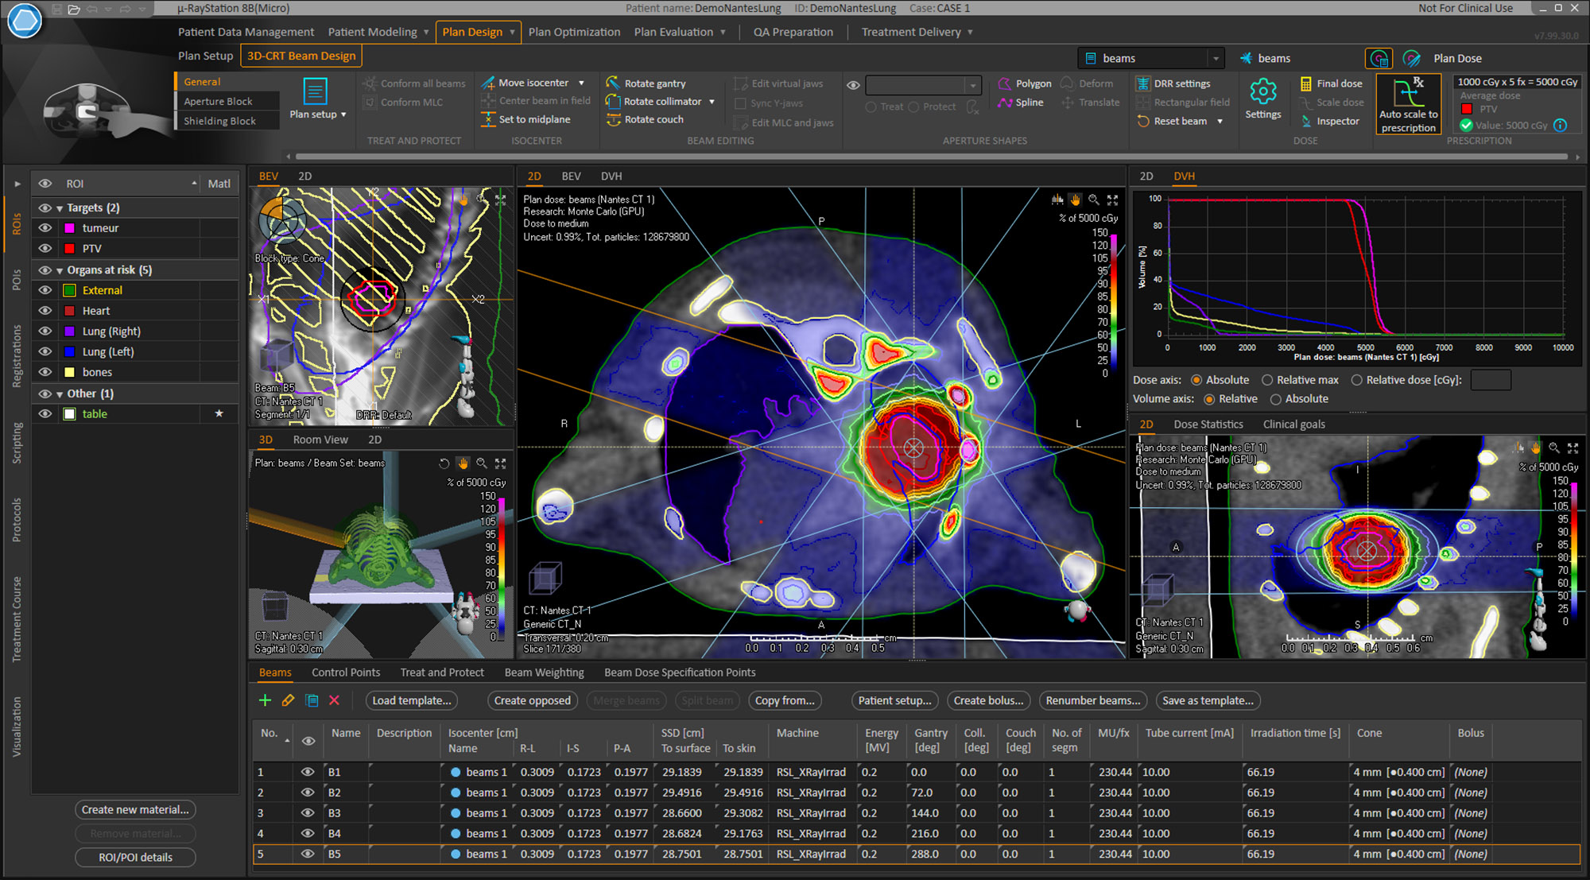Delete beam with red X icon
Viewport: 1590px width, 880px height.
[x=335, y=700]
